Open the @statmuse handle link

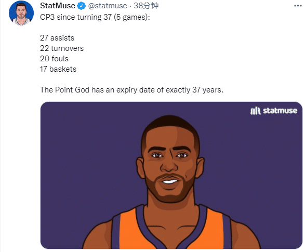(x=108, y=6)
